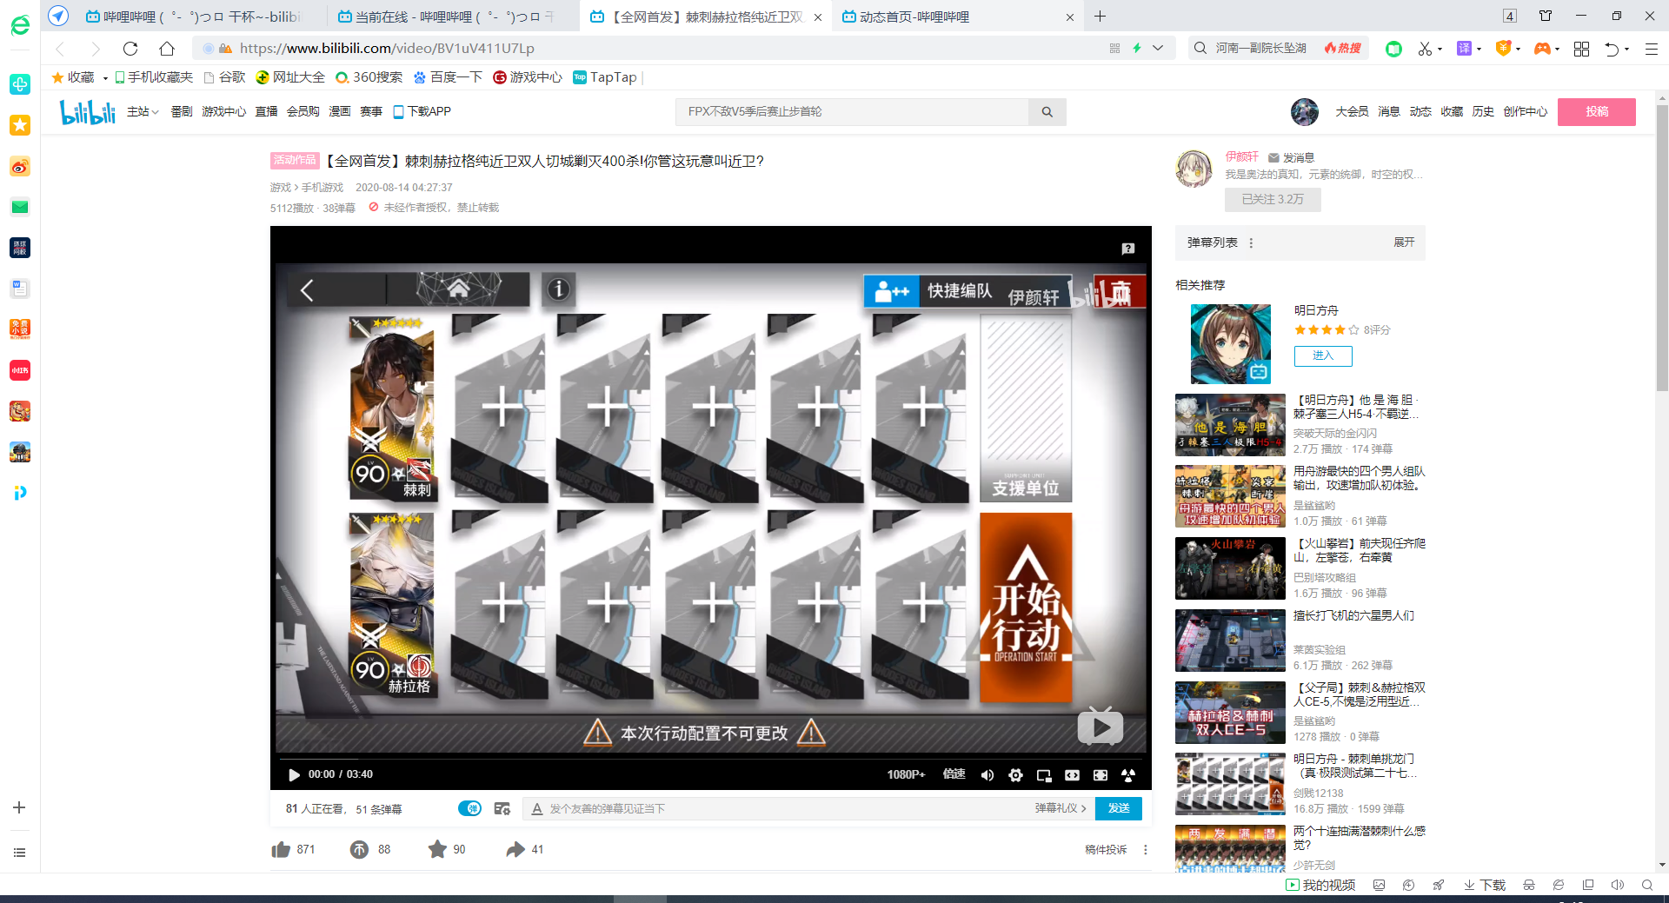Click 进入 for 明日方舟 game
1669x903 pixels.
[1323, 355]
